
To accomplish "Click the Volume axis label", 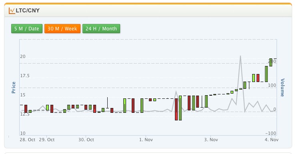I will point(283,88).
